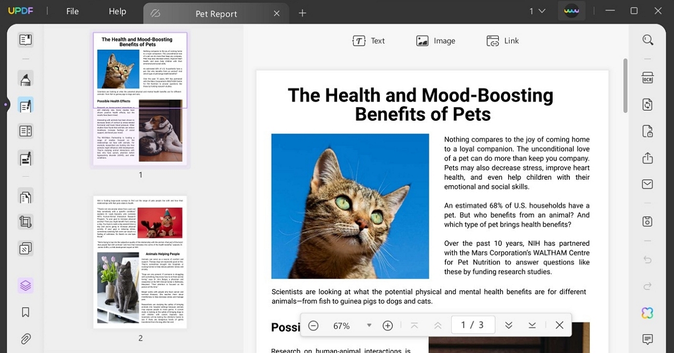Viewport: 674px width, 353px height.
Task: Click the cat photo in the document
Action: tap(350, 206)
